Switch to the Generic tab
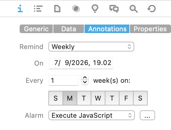 pos(36,29)
